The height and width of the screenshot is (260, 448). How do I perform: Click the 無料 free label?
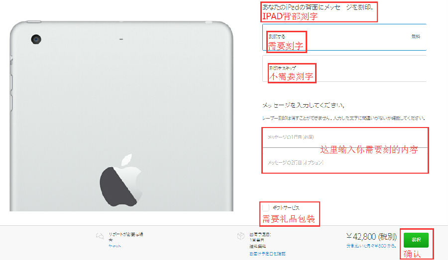click(x=416, y=36)
